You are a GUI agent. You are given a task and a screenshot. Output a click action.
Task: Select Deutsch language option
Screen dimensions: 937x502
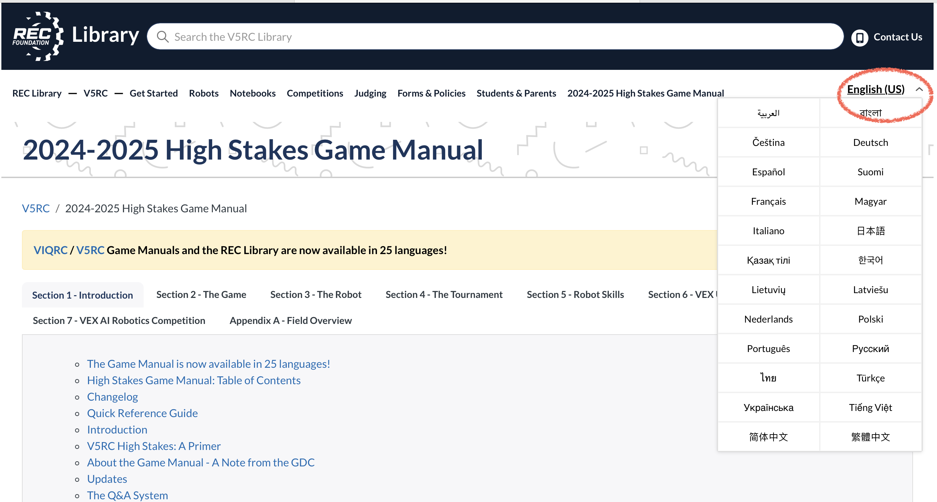[871, 142]
